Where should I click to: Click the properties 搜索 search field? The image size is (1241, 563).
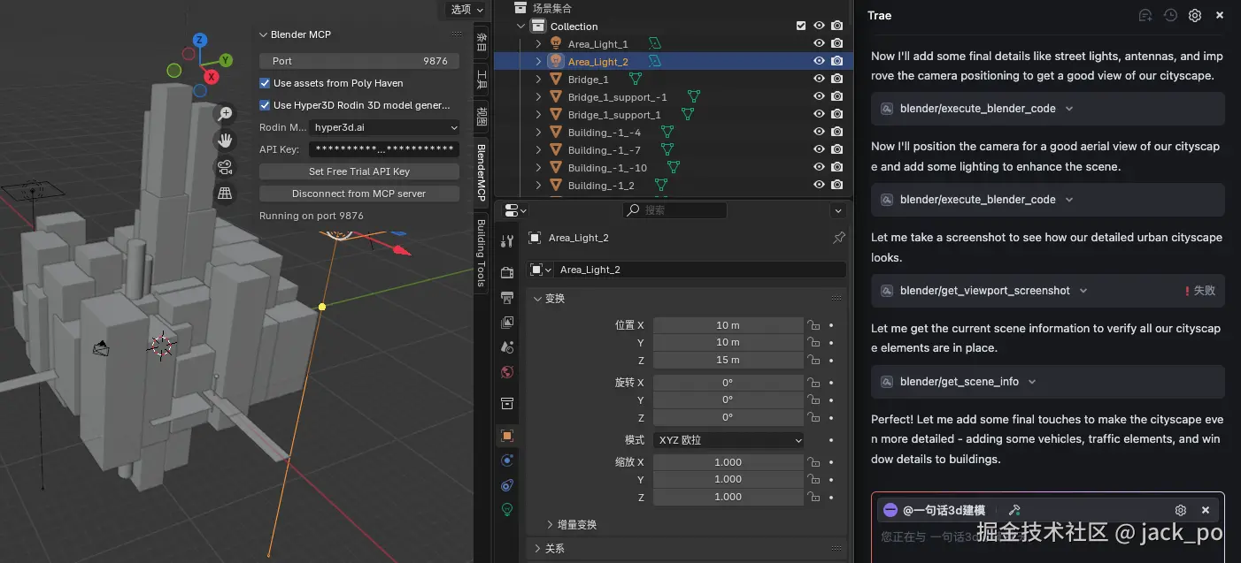coord(674,210)
